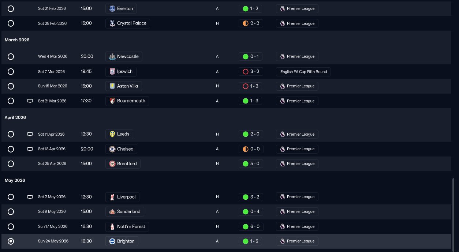The width and height of the screenshot is (459, 252).
Task: Click the TV icon next to the Leeds fixture
Action: coord(30,134)
